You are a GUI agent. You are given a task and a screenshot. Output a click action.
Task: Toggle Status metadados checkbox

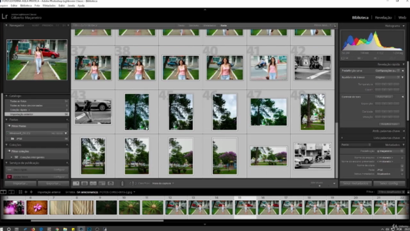pyautogui.click(x=402, y=174)
